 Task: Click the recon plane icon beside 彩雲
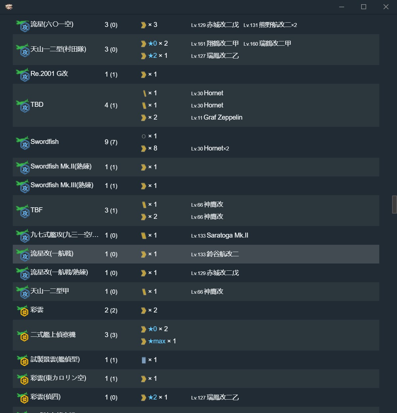(x=23, y=311)
